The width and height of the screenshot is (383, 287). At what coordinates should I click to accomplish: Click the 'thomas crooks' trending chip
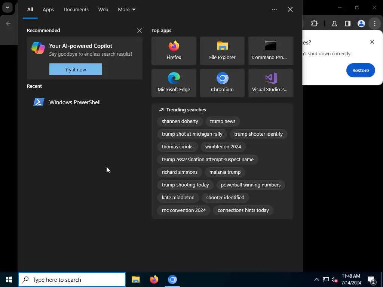(178, 146)
